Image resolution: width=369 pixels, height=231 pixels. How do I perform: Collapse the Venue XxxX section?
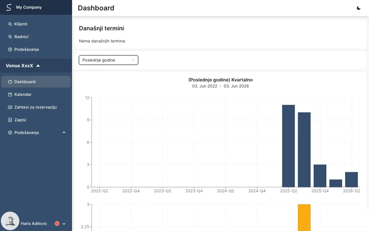click(36, 66)
